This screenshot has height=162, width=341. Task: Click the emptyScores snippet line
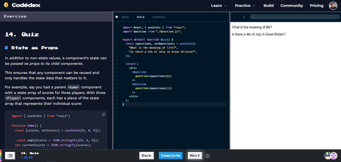click(x=58, y=140)
